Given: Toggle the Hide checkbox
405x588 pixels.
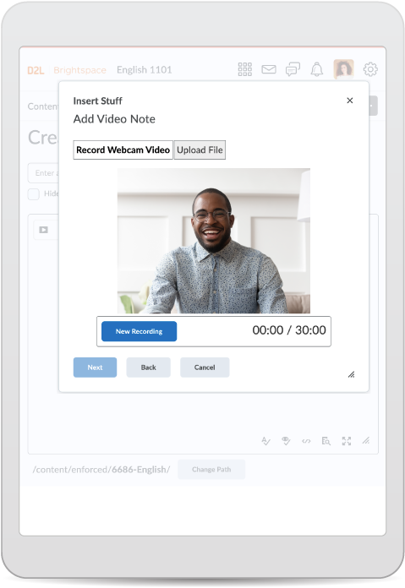Looking at the screenshot, I should coord(34,193).
